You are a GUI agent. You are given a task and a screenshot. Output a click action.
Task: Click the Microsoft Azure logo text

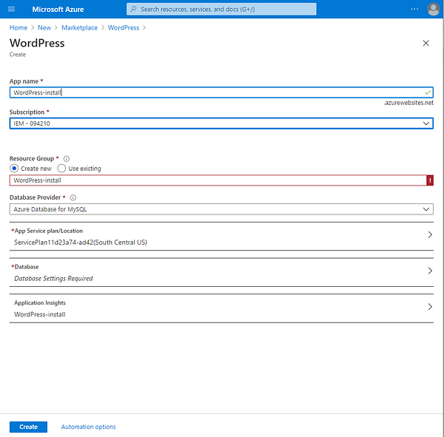(58, 10)
